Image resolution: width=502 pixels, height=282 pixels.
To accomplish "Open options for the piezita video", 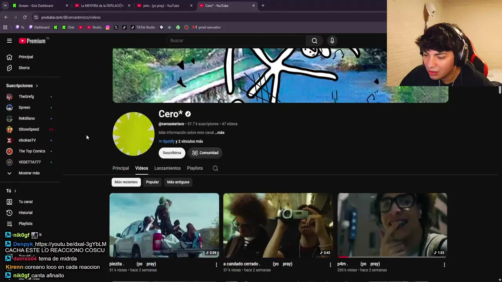I will (x=216, y=265).
